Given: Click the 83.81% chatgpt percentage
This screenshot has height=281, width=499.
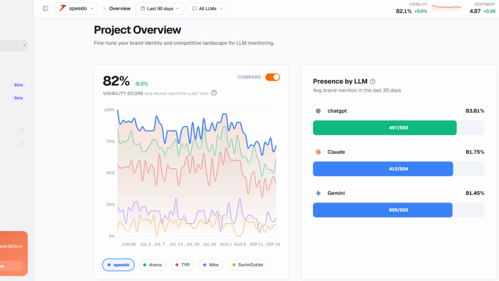Looking at the screenshot, I should point(475,111).
